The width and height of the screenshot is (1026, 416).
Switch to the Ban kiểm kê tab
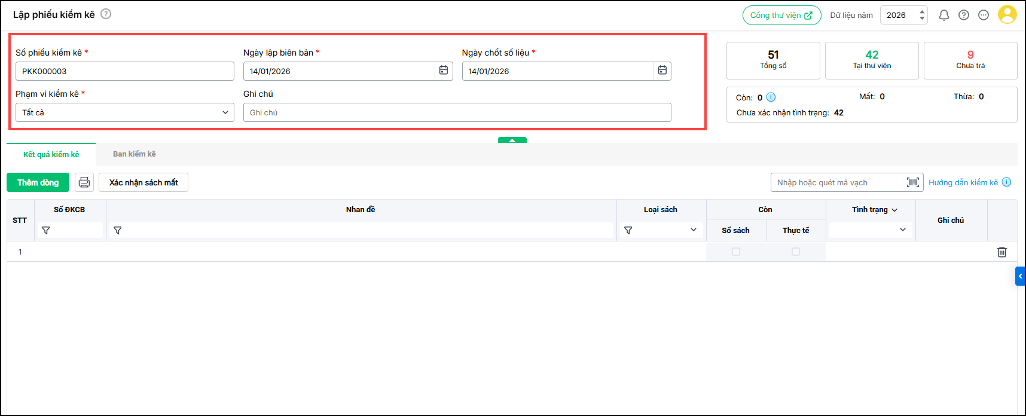click(135, 154)
